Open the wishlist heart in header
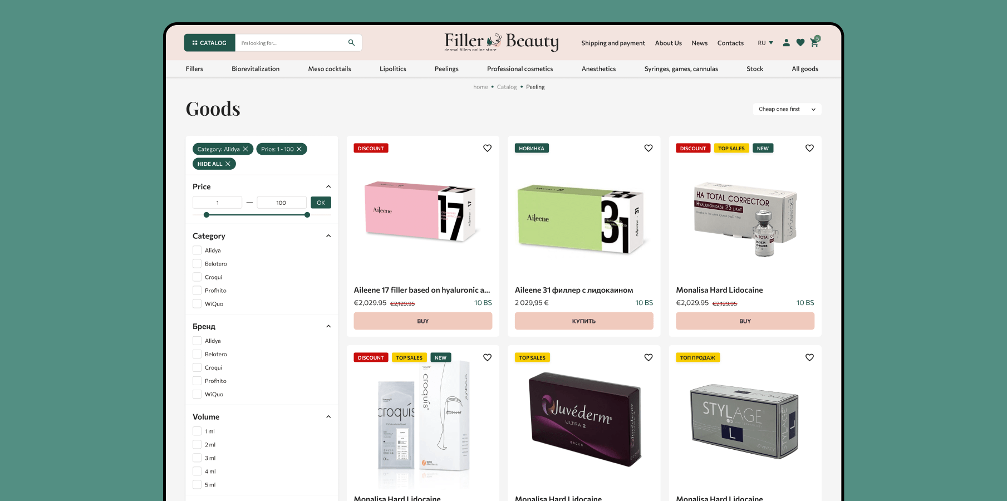Screen dimensions: 1007x501 [800, 43]
